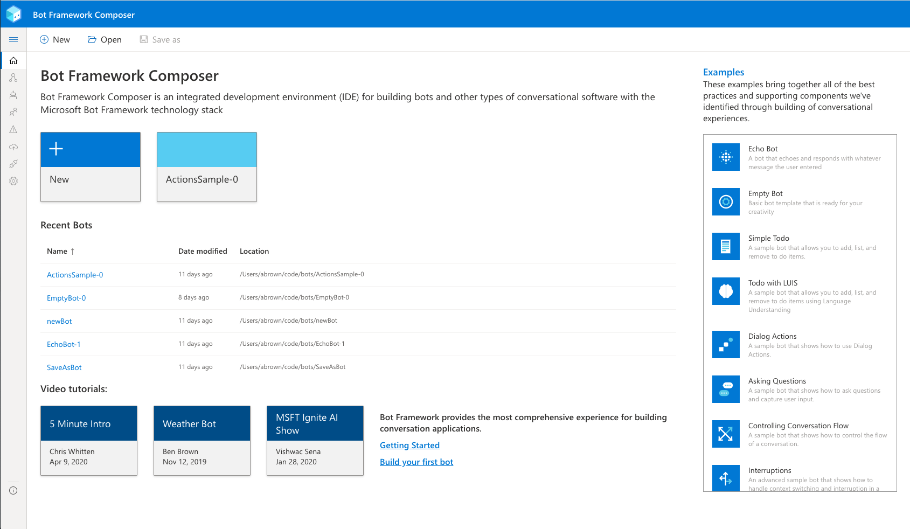Select the Empty Bot example title
The width and height of the screenshot is (910, 529).
click(766, 193)
